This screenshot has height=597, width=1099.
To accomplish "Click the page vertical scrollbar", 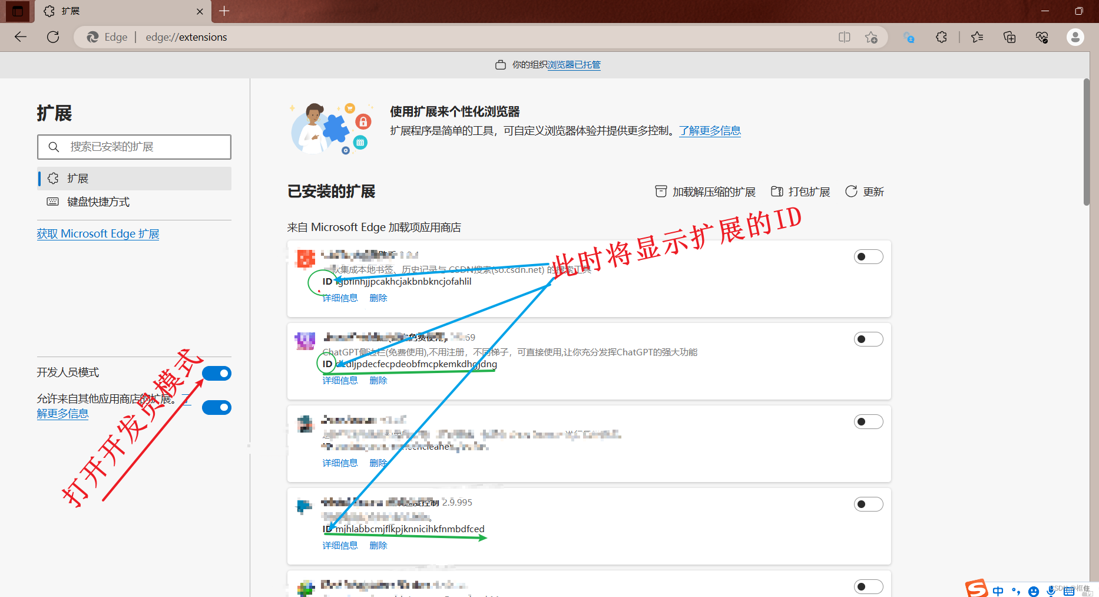I will click(x=1087, y=143).
